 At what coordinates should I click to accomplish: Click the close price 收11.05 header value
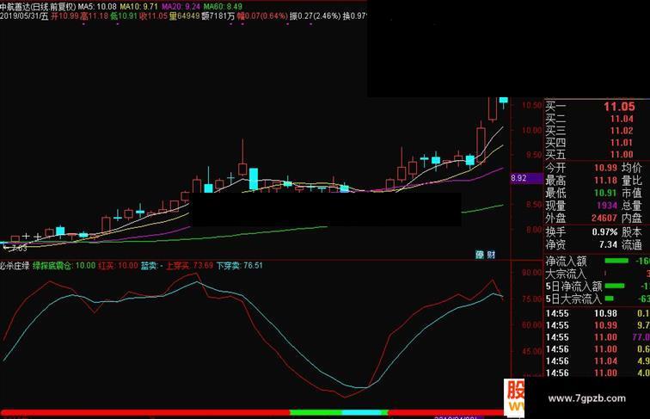[x=153, y=16]
